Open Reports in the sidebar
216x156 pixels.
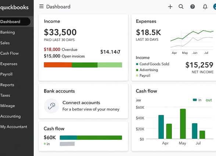tap(7, 85)
